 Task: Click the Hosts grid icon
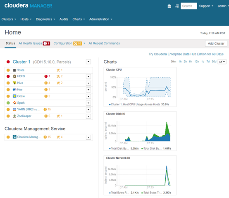pyautogui.click(x=14, y=70)
